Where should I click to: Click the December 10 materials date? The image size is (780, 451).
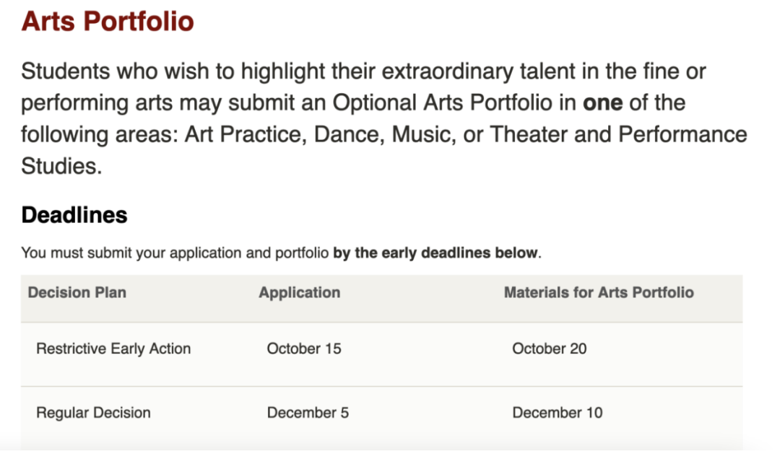[557, 413]
